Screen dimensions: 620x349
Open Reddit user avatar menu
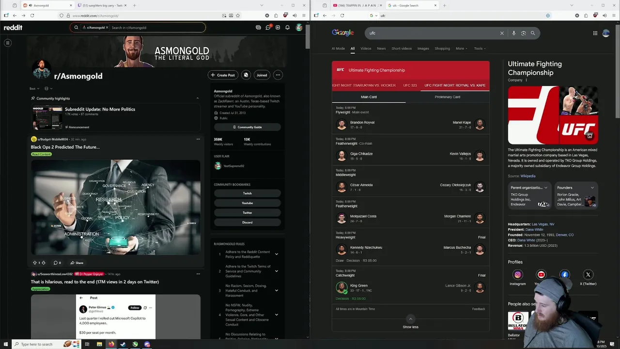tap(299, 28)
